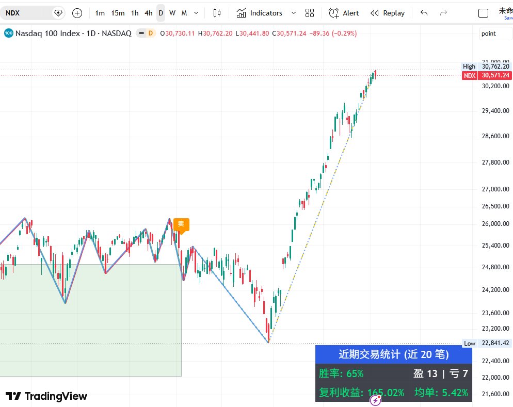
Task: Open the Indicators dialog
Action: click(259, 13)
